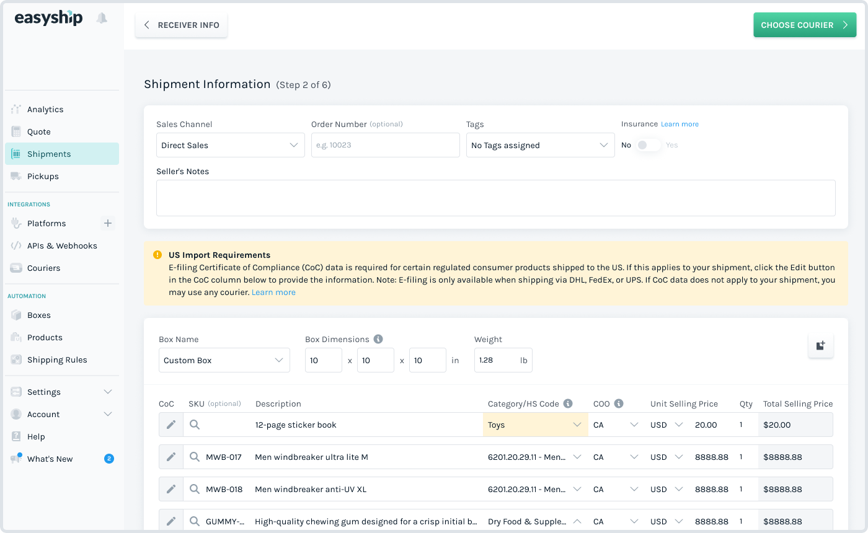Viewport: 868px width, 533px height.
Task: Select Shipments in the sidebar
Action: (62, 154)
